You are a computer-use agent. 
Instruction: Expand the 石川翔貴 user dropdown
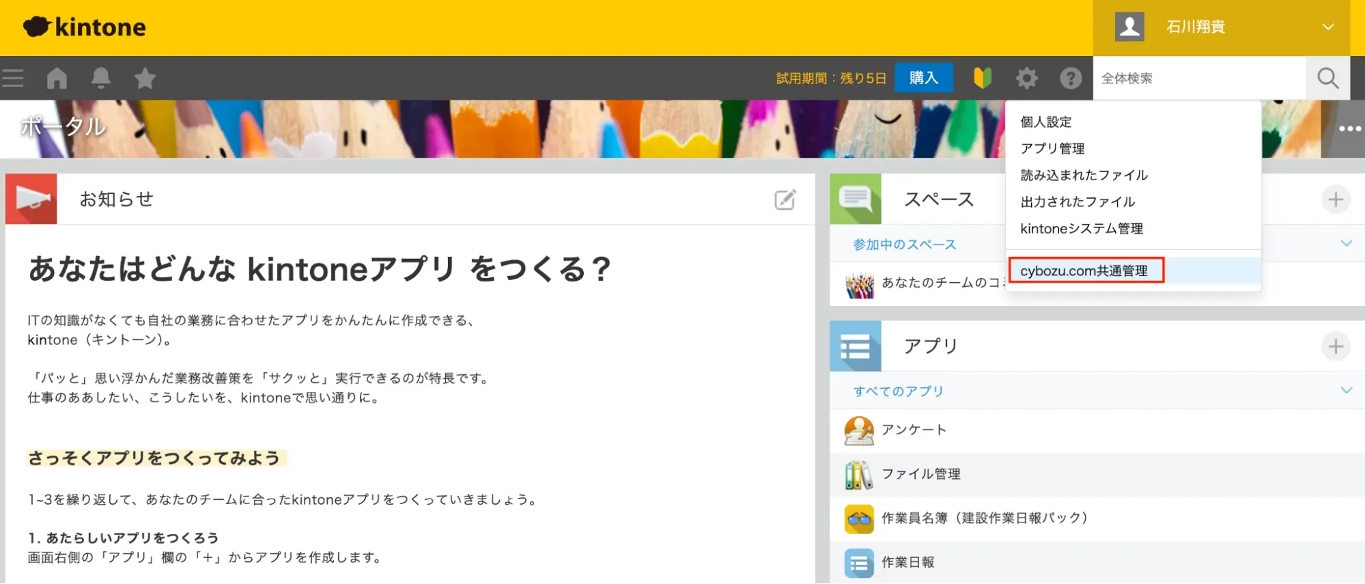pyautogui.click(x=1327, y=27)
